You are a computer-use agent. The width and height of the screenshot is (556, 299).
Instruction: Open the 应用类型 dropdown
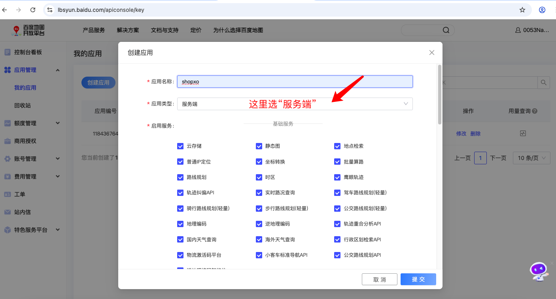295,104
